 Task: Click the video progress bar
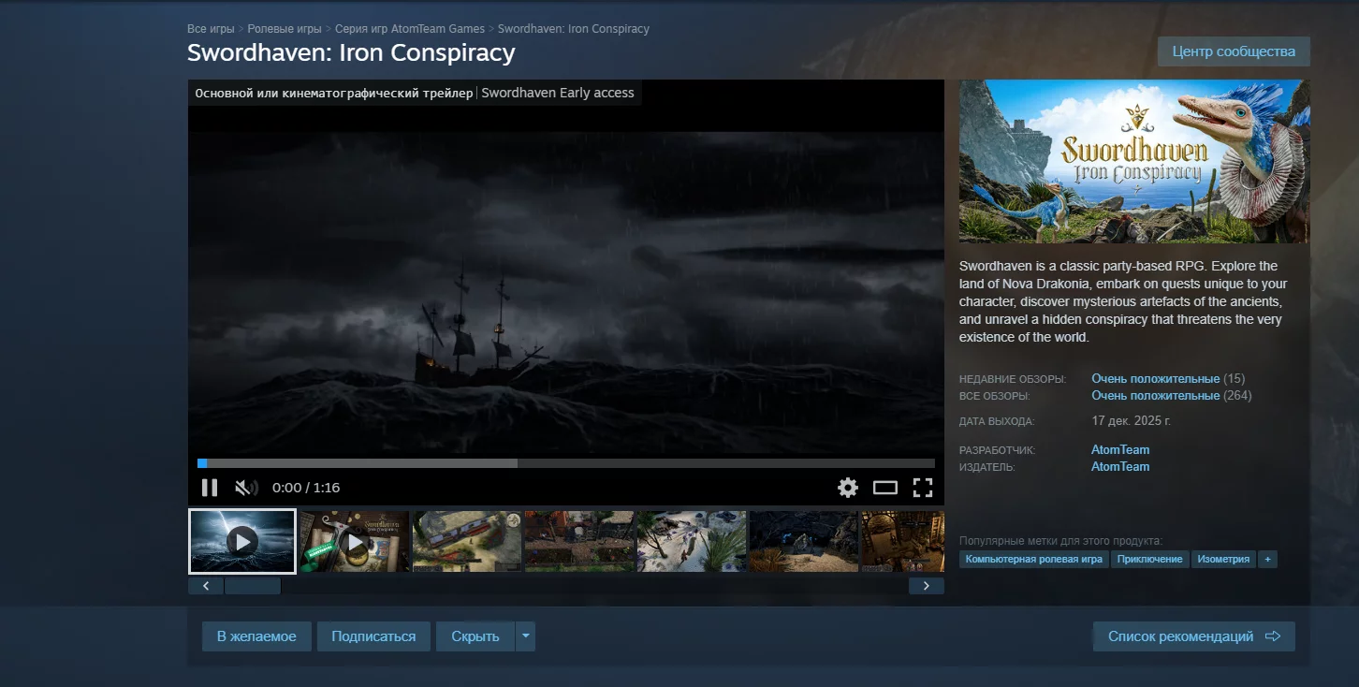566,463
